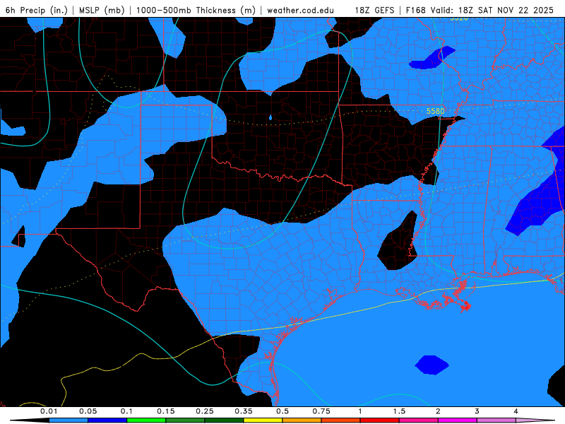Screen dimensions: 565x424
Task: Click the yellow 5580 thickness contour label
Action: (x=435, y=111)
